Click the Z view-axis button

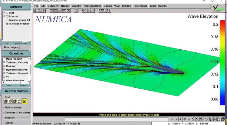coord(181,119)
